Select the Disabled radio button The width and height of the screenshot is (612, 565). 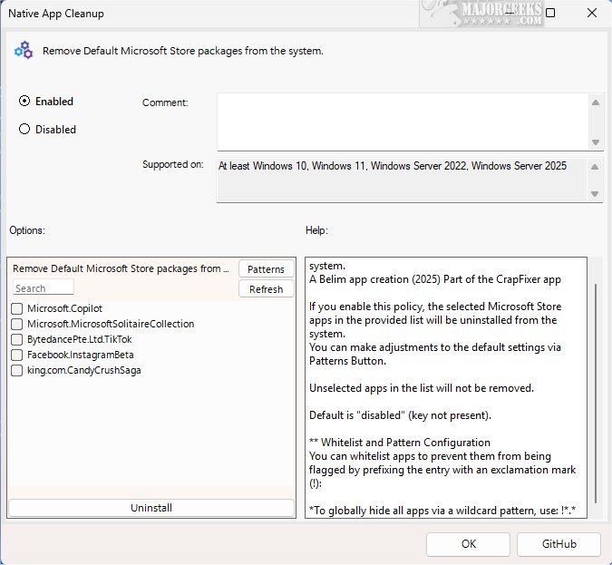[x=24, y=130]
